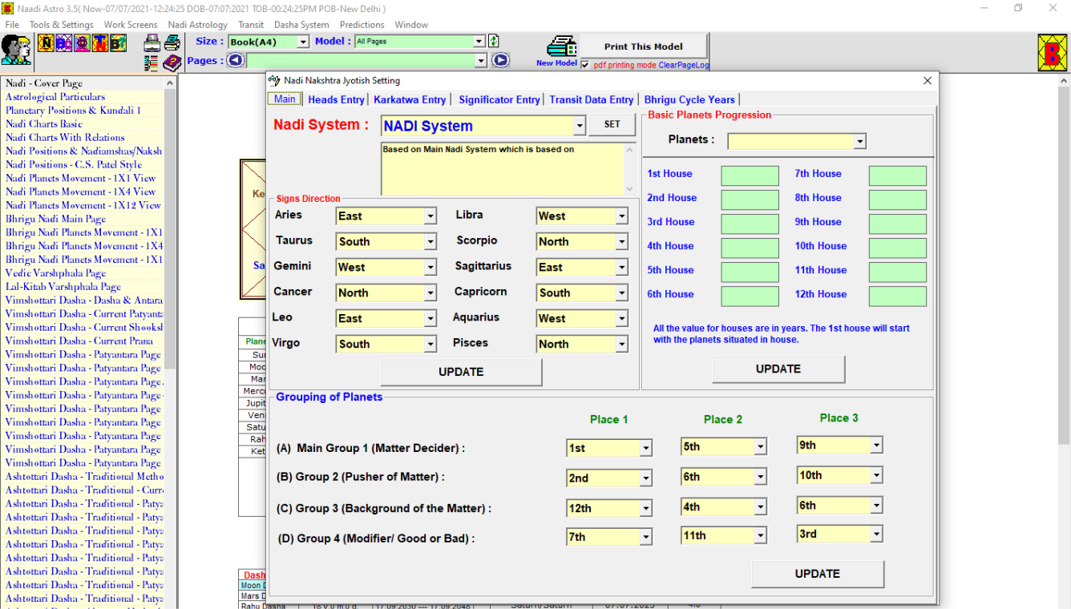Click the ClearPageLog link
This screenshot has height=609, width=1071.
click(684, 66)
